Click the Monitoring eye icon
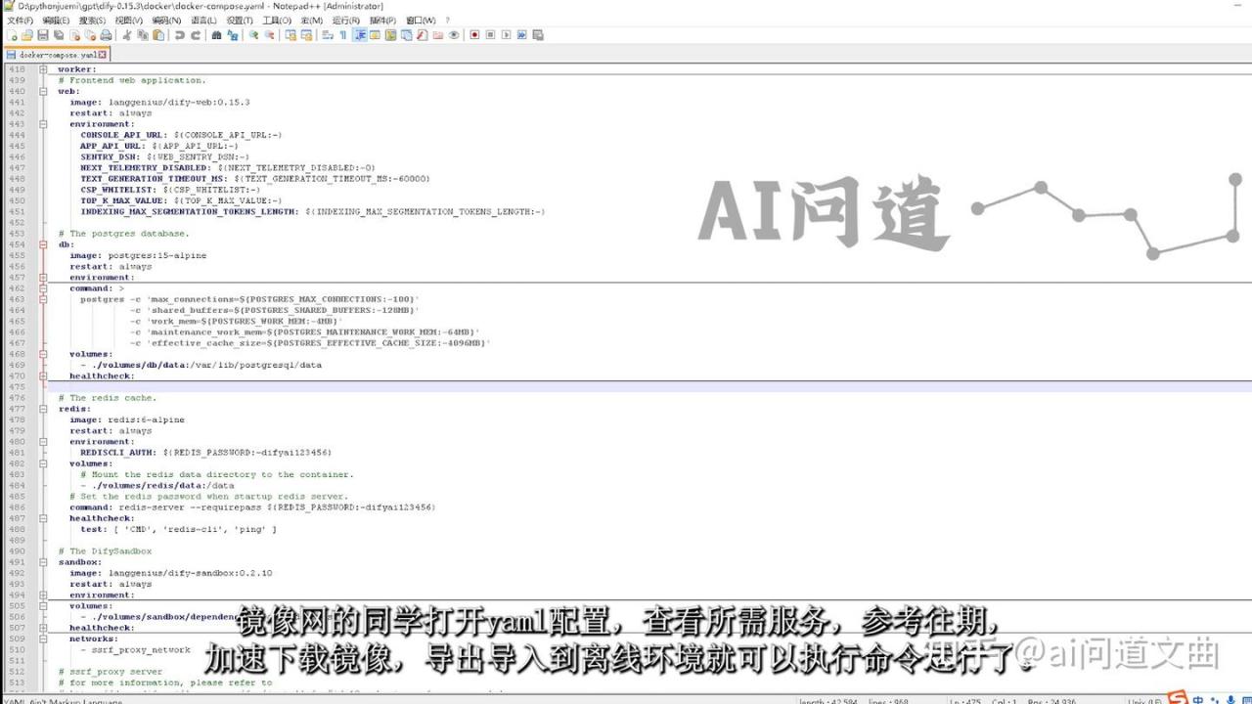This screenshot has height=704, width=1252. click(x=454, y=35)
